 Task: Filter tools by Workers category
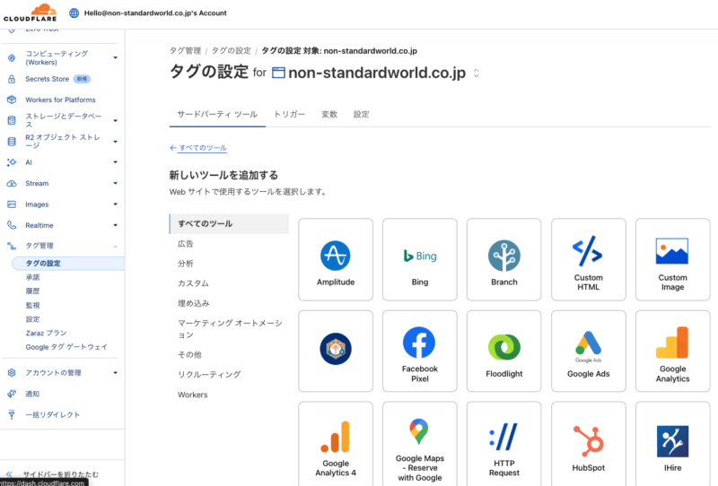[193, 395]
